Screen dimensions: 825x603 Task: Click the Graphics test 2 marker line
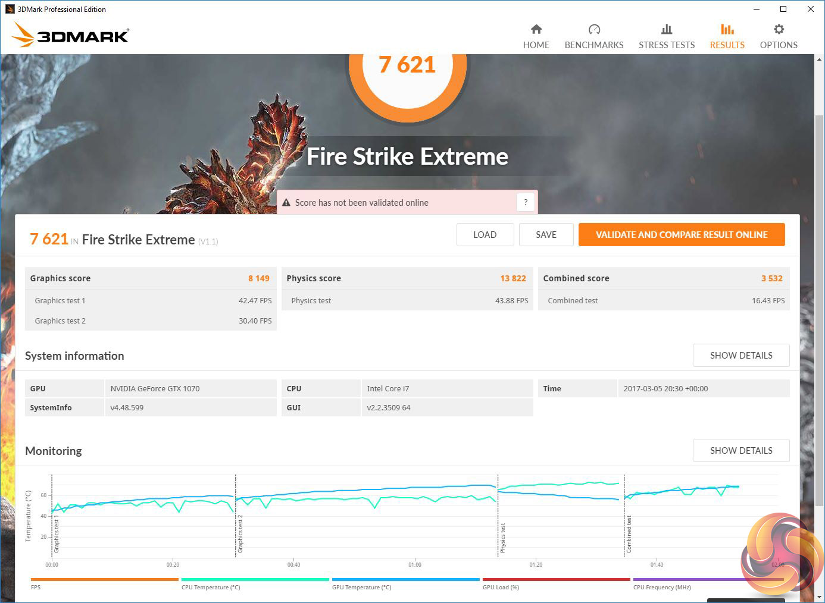tap(236, 516)
